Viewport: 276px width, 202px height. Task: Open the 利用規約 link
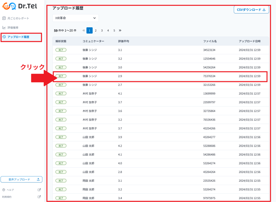[7, 197]
